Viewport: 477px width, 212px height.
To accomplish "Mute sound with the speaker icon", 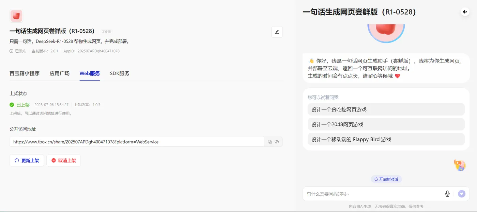I will [465, 12].
